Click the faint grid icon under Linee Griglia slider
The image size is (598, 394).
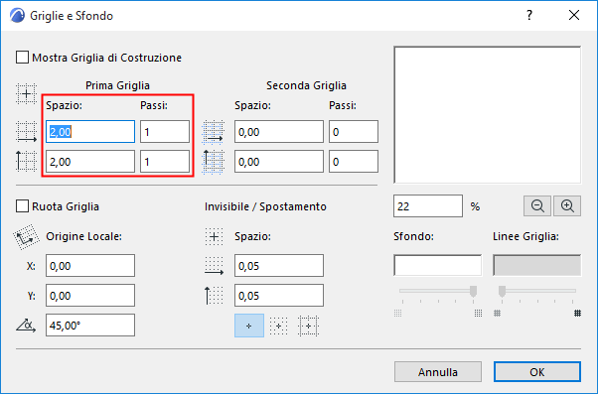[x=497, y=314]
